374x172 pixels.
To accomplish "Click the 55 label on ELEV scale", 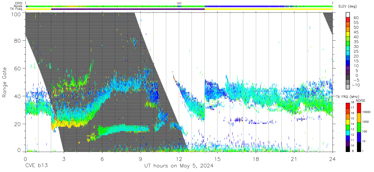I will 356,23.
